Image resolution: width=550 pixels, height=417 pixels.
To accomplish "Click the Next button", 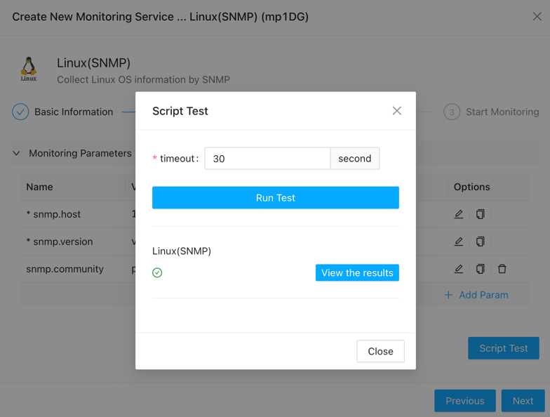I will tap(523, 401).
